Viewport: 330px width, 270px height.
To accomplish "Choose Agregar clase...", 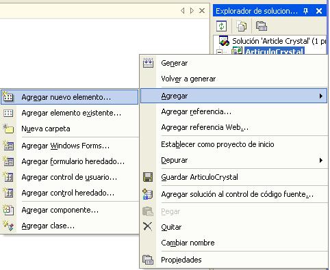I will pyautogui.click(x=69, y=226).
